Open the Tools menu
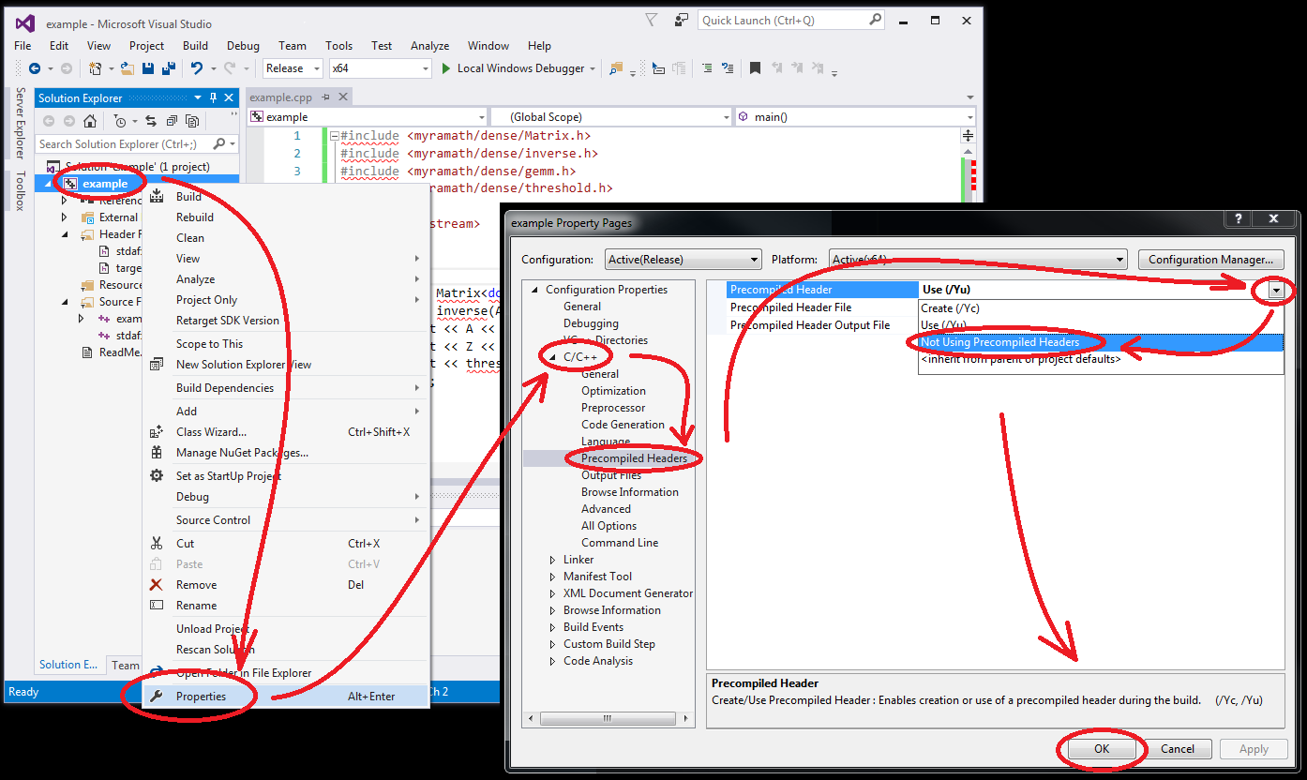Viewport: 1307px width, 780px height. click(338, 45)
